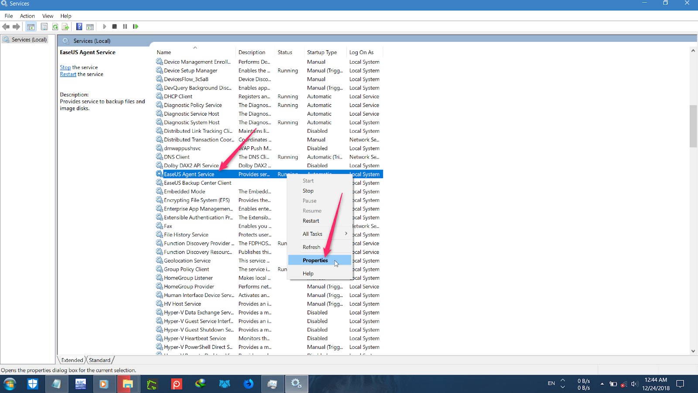This screenshot has width=698, height=393.
Task: Open File Explorer from the taskbar
Action: point(128,384)
